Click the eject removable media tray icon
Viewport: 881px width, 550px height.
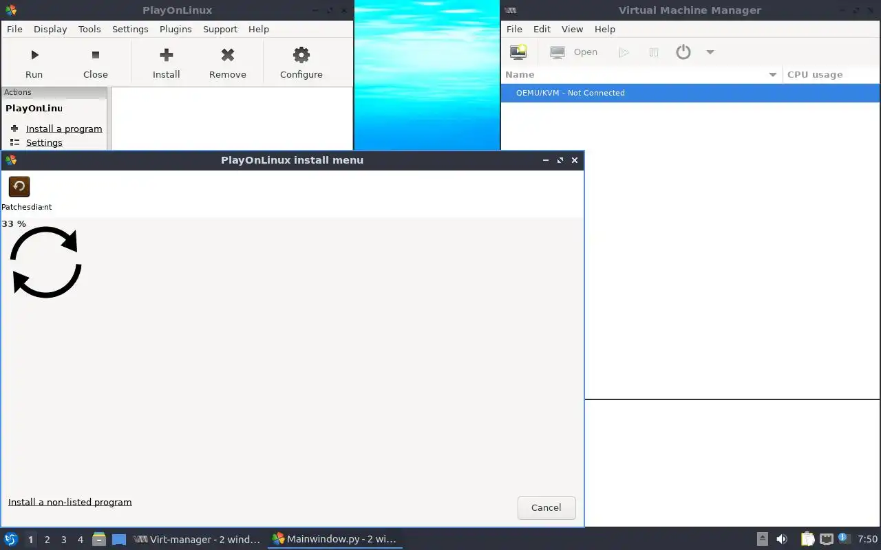(x=763, y=539)
